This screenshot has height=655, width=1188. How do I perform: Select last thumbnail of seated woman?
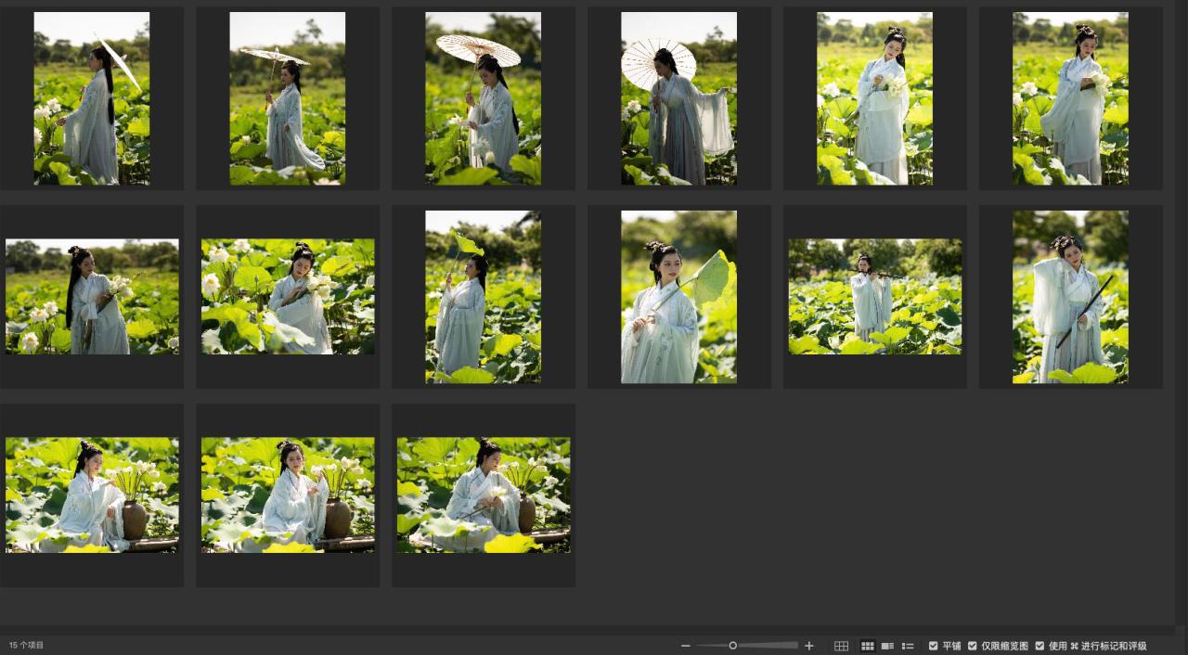click(x=483, y=495)
